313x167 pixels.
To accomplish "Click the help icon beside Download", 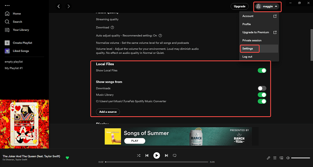I will click(112, 27).
